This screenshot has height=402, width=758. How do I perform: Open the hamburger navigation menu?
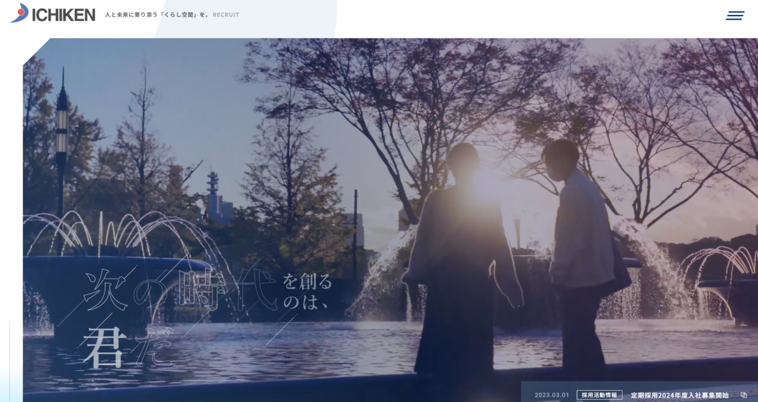click(735, 16)
